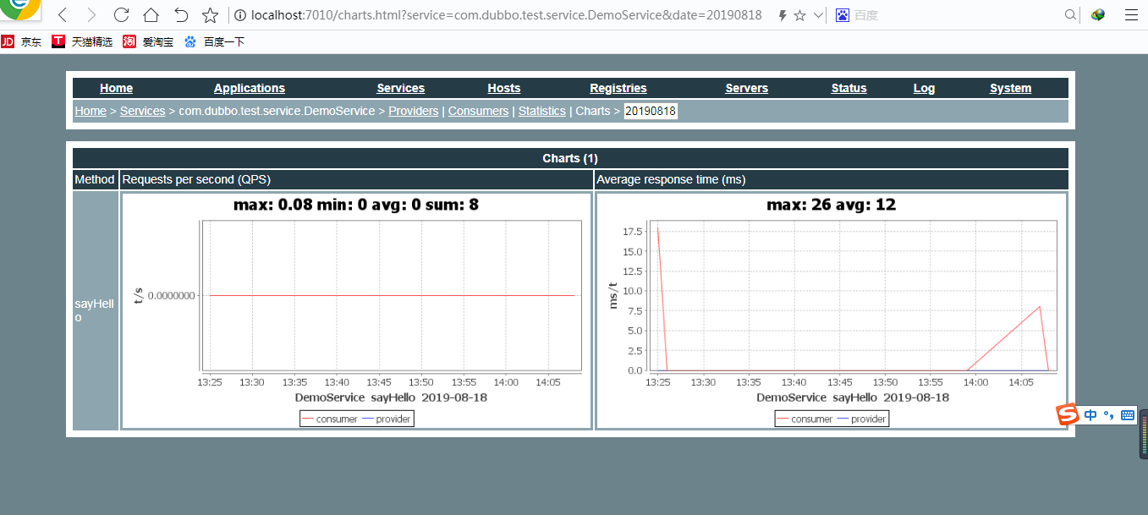Viewport: 1148px width, 515px height.
Task: Click the favorites star beside the lightning icon
Action: tap(799, 15)
